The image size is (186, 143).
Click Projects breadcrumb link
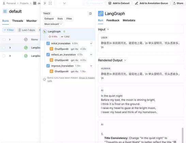(24, 3)
